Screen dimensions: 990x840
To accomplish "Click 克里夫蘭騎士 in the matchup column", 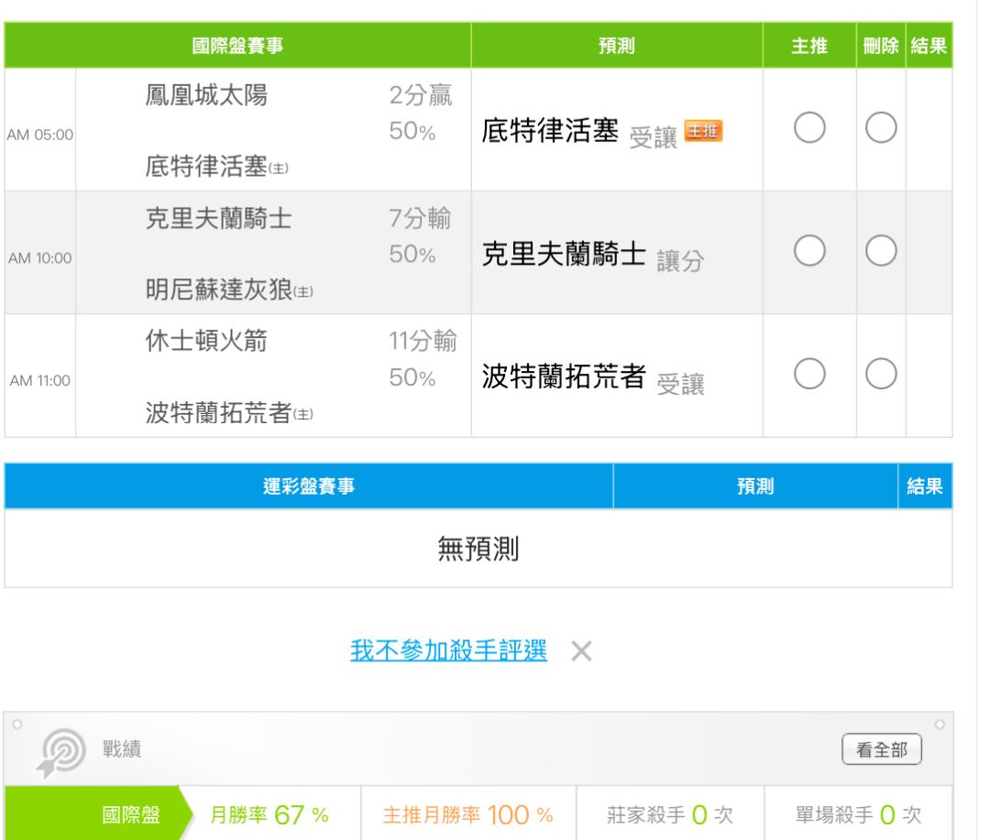I will coord(218,218).
